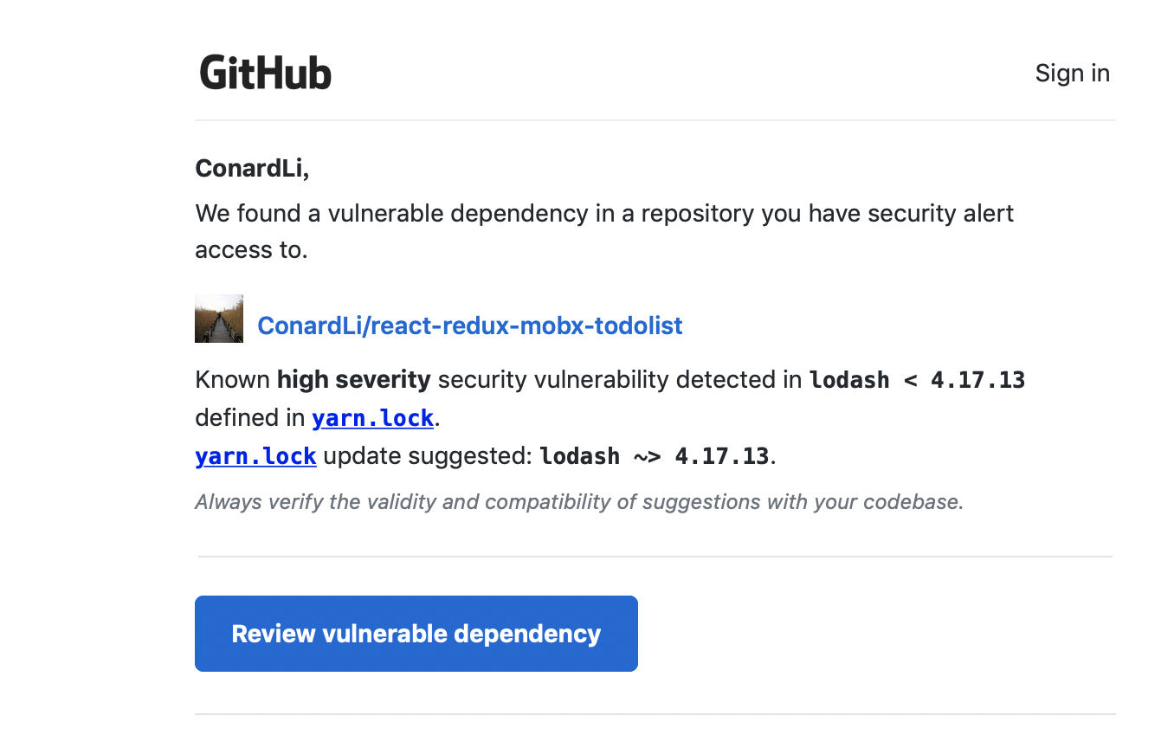Open the ConardLi/react-redux-mobx-todolist repository link
The height and width of the screenshot is (741, 1174).
point(470,325)
